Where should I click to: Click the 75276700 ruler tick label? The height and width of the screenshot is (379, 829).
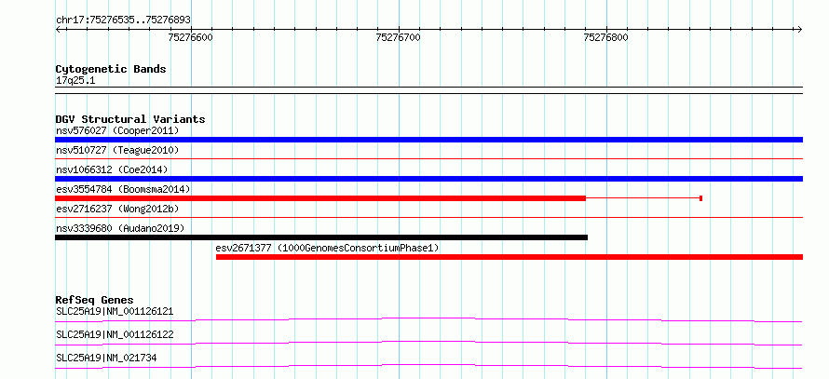point(398,37)
